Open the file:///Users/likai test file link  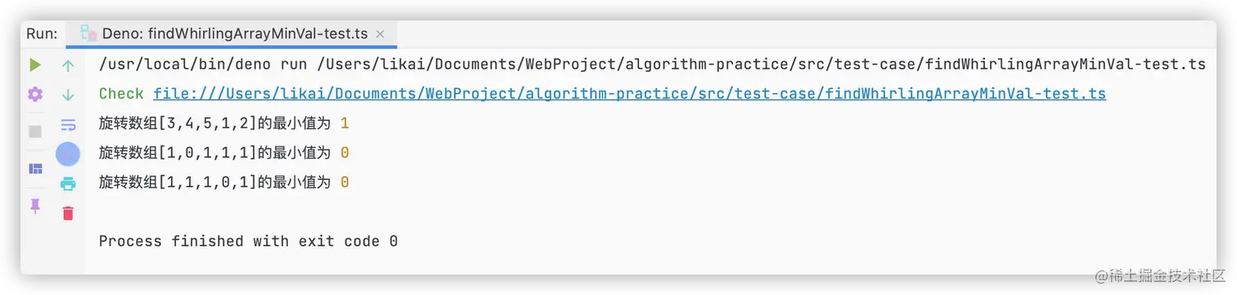coord(629,94)
